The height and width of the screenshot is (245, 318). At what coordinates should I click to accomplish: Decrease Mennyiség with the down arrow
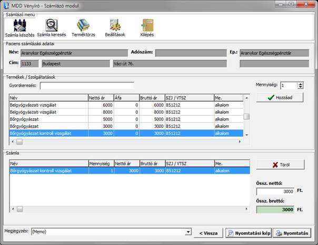[x=300, y=87]
